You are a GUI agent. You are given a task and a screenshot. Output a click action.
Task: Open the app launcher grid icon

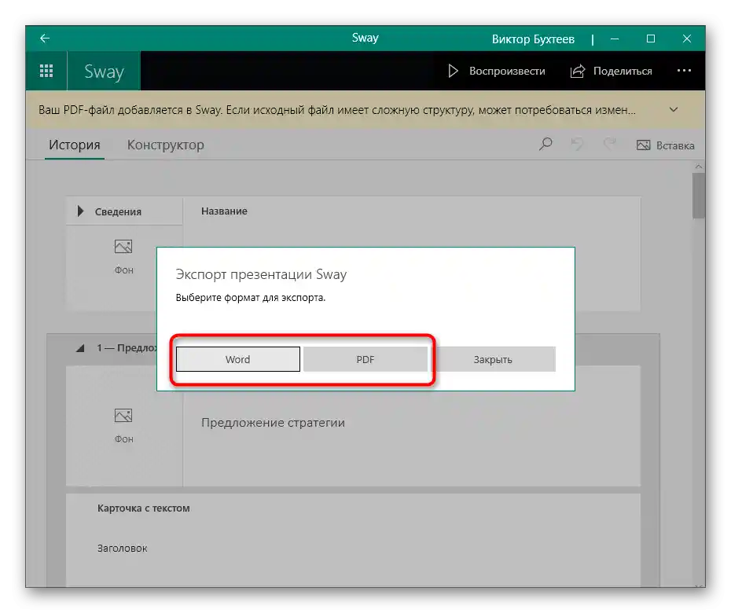pyautogui.click(x=46, y=71)
